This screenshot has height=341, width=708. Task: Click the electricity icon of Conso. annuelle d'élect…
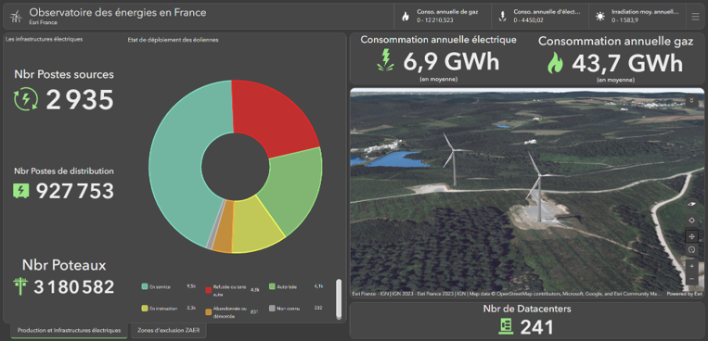pyautogui.click(x=502, y=17)
